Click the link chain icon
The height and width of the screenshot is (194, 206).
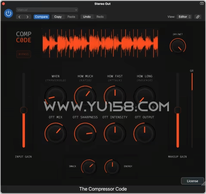(198, 17)
